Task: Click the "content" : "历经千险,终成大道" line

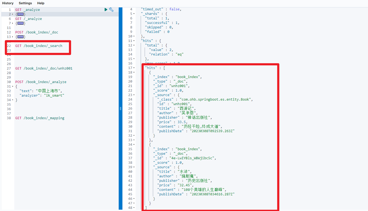Action: click(190, 126)
